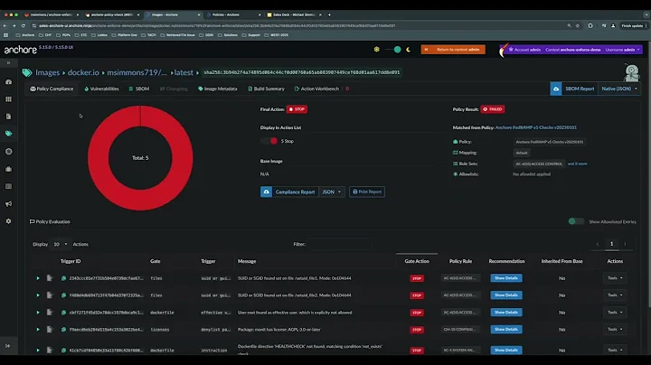
Task: Click the Images breadcrumb link
Action: [47, 72]
